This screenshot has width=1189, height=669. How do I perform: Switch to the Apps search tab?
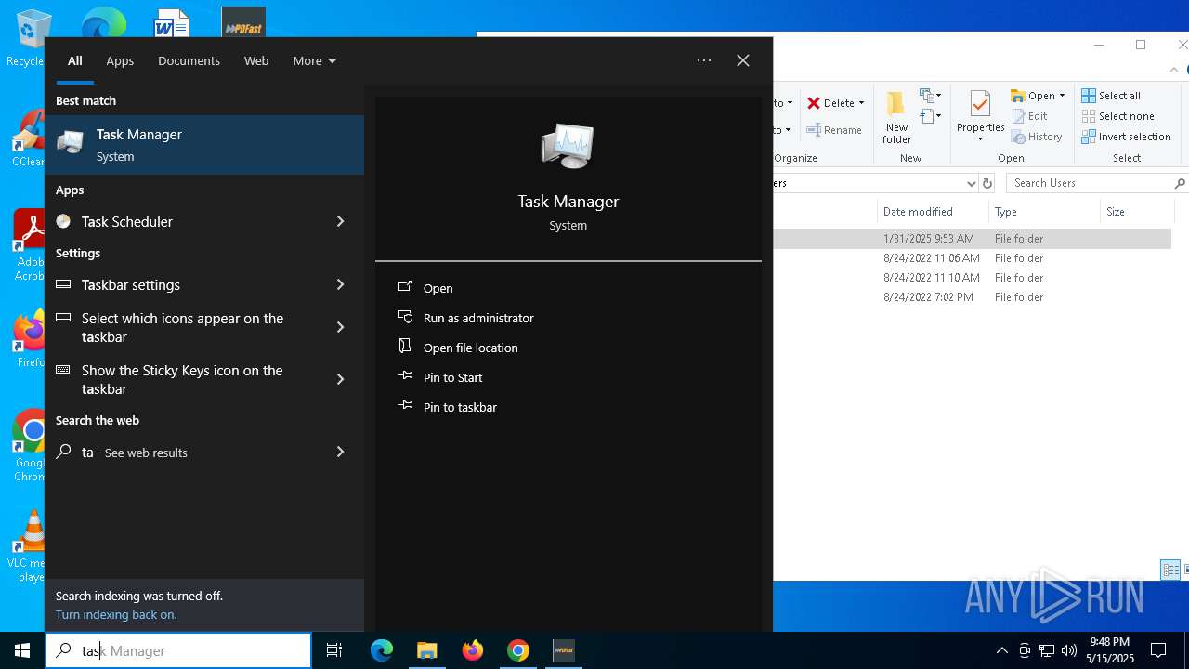120,60
